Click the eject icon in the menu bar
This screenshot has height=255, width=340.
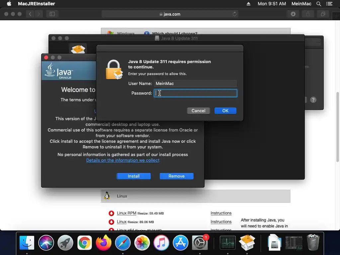tap(248, 4)
